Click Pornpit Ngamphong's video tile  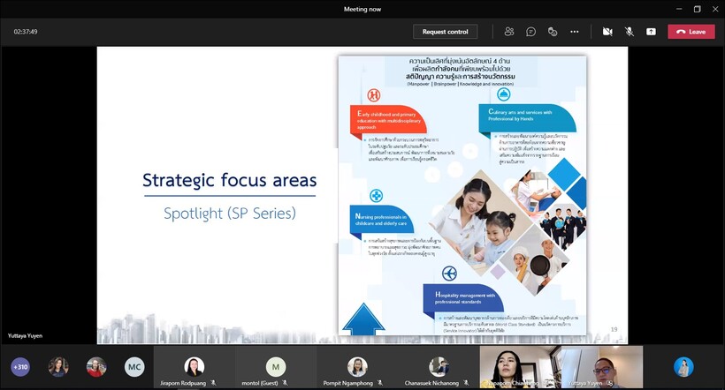[357, 367]
